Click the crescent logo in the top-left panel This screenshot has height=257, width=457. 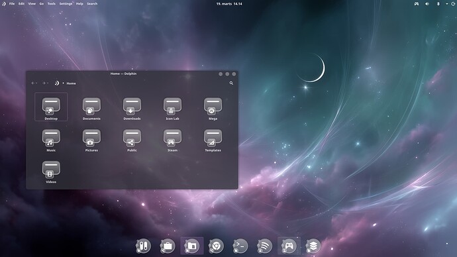[3, 4]
